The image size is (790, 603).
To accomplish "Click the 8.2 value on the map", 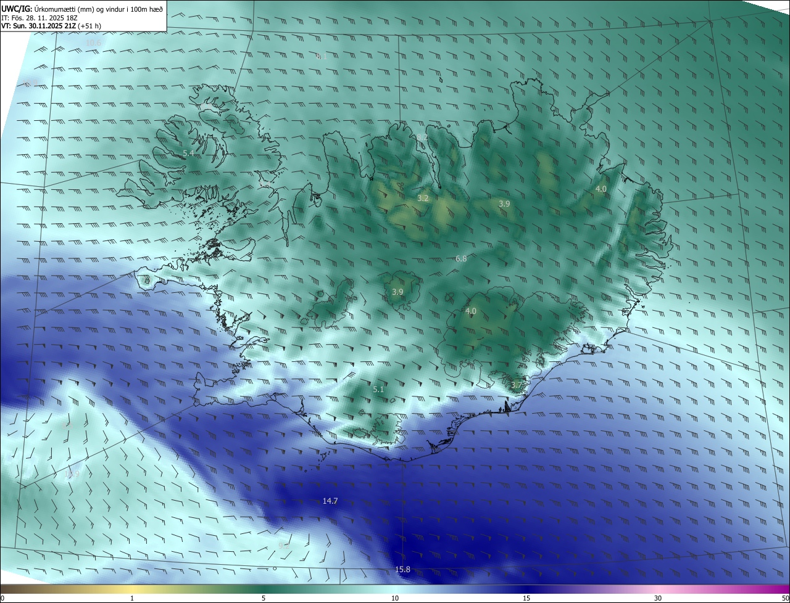I will pos(422,137).
